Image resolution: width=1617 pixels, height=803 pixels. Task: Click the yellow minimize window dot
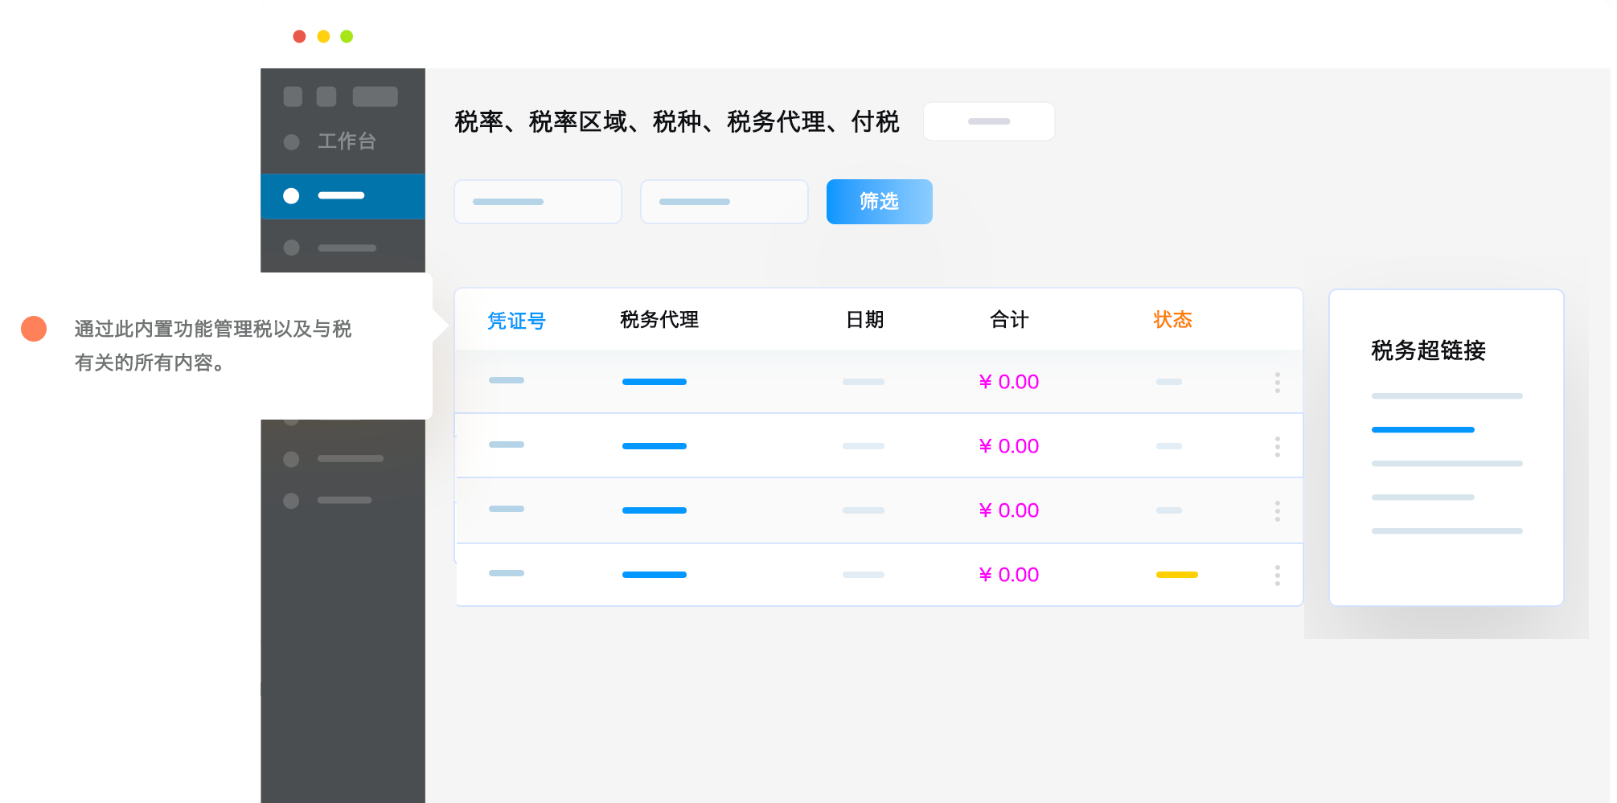click(323, 36)
